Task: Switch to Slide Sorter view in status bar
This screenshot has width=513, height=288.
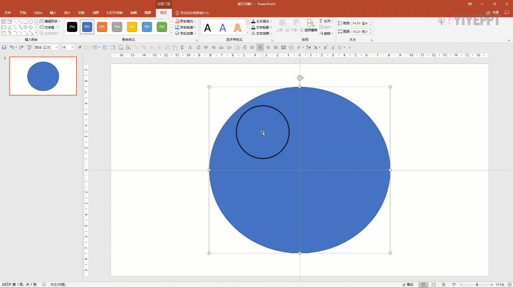Action: tap(434, 284)
